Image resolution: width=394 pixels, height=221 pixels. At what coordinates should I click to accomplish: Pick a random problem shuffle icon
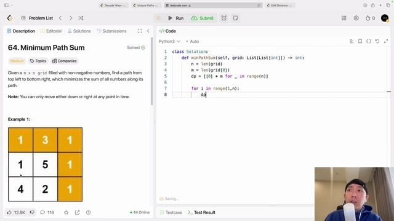pos(81,18)
